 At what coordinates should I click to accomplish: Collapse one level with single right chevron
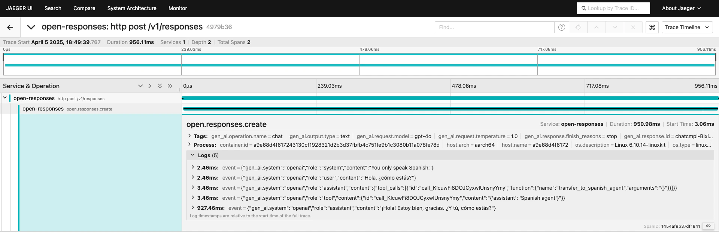(150, 86)
